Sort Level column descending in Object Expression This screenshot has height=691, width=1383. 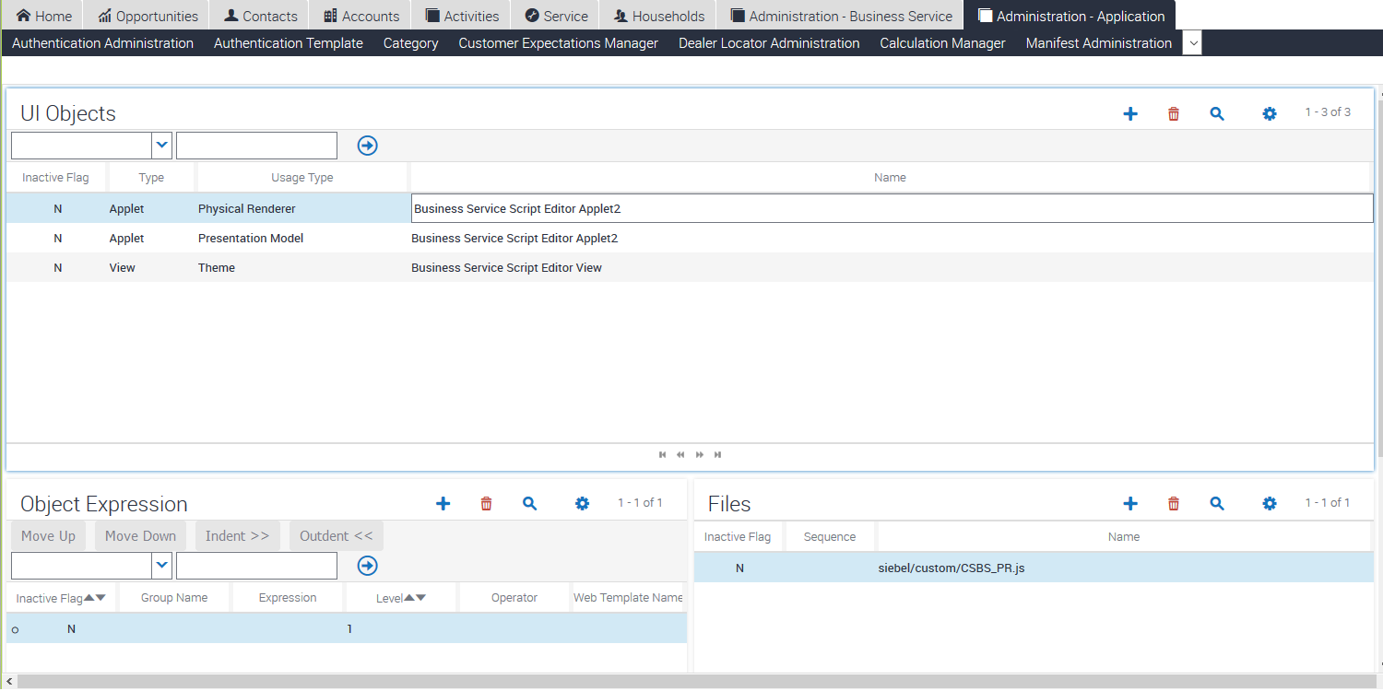[421, 597]
